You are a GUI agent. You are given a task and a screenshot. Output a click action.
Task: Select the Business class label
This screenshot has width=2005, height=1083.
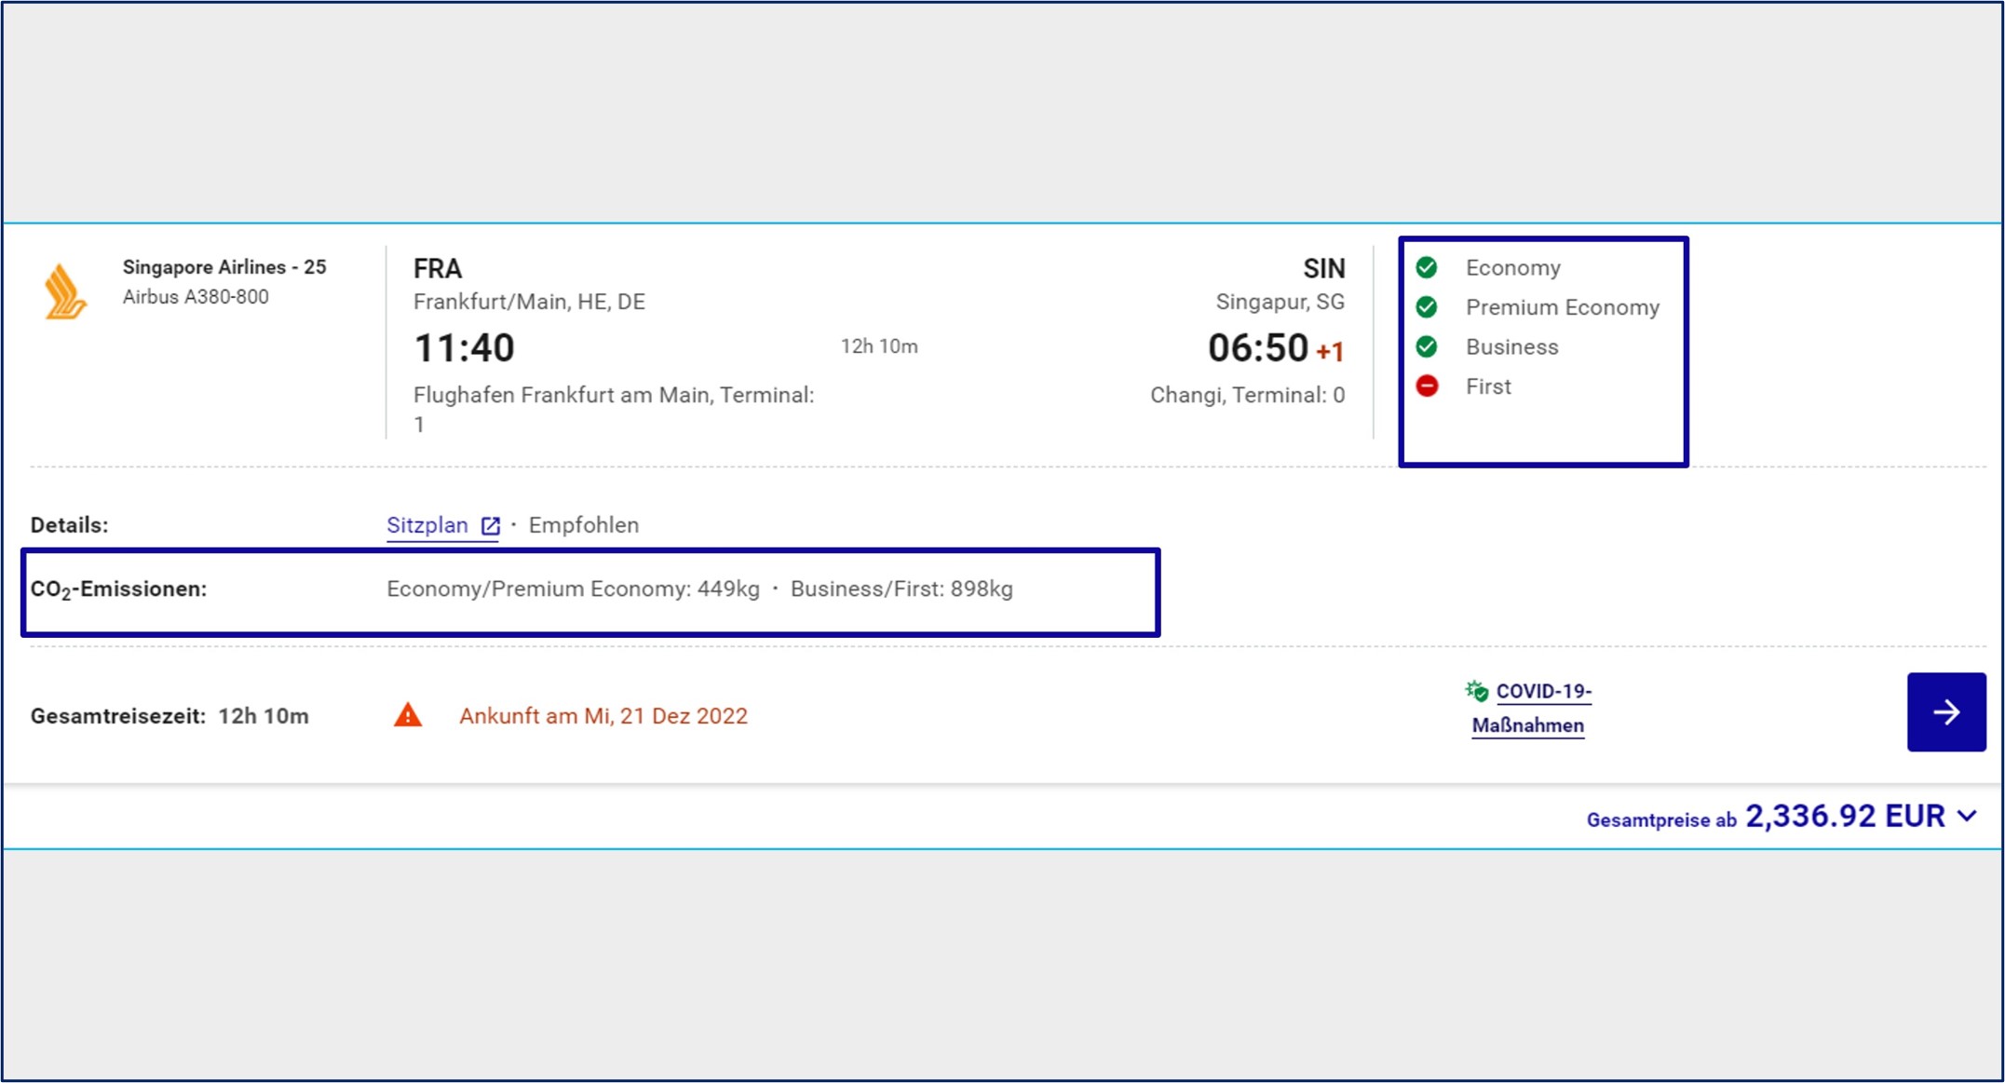click(x=1511, y=347)
